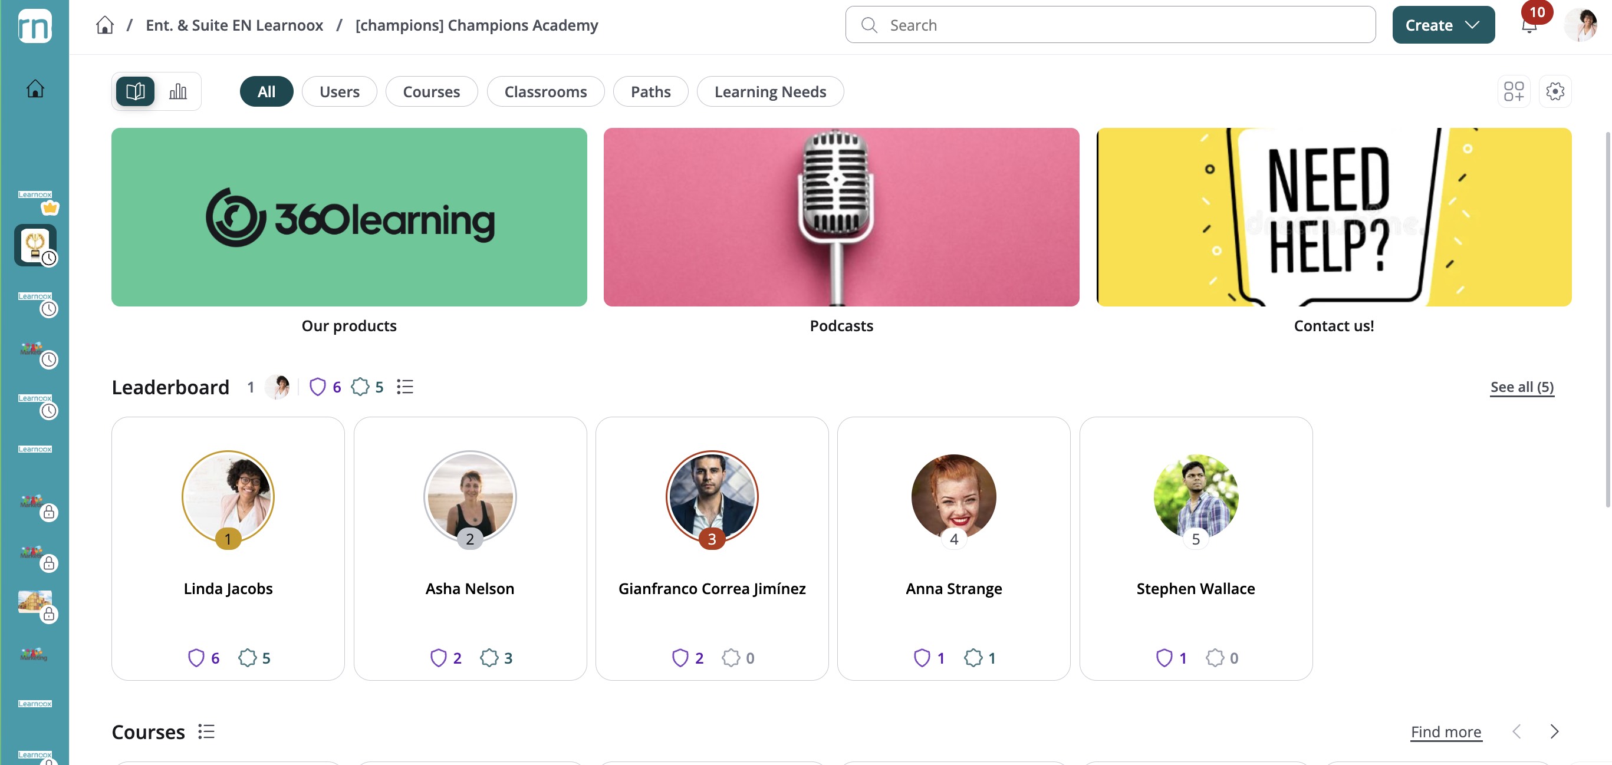1612x765 pixels.
Task: Click the Contact us! caption
Action: coord(1334,325)
